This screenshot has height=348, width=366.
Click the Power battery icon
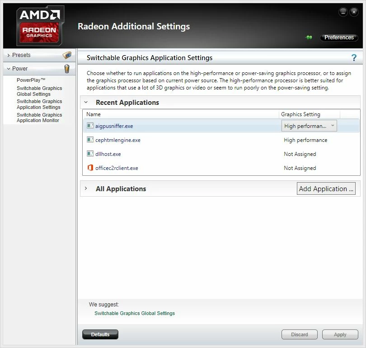point(67,69)
